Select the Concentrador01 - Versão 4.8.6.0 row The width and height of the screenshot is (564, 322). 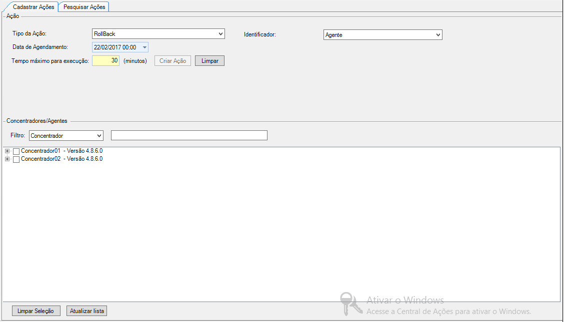click(x=61, y=151)
